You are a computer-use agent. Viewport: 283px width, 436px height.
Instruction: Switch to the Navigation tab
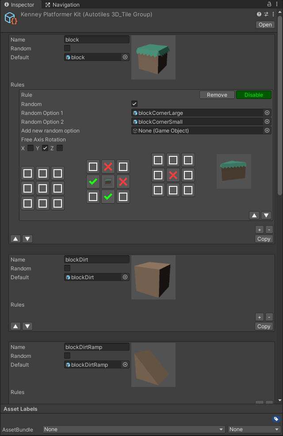[x=63, y=5]
